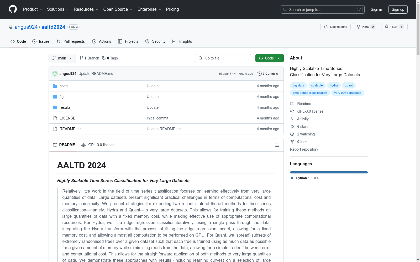This screenshot has width=420, height=262.
Task: Select the Code tab
Action: pos(18,41)
